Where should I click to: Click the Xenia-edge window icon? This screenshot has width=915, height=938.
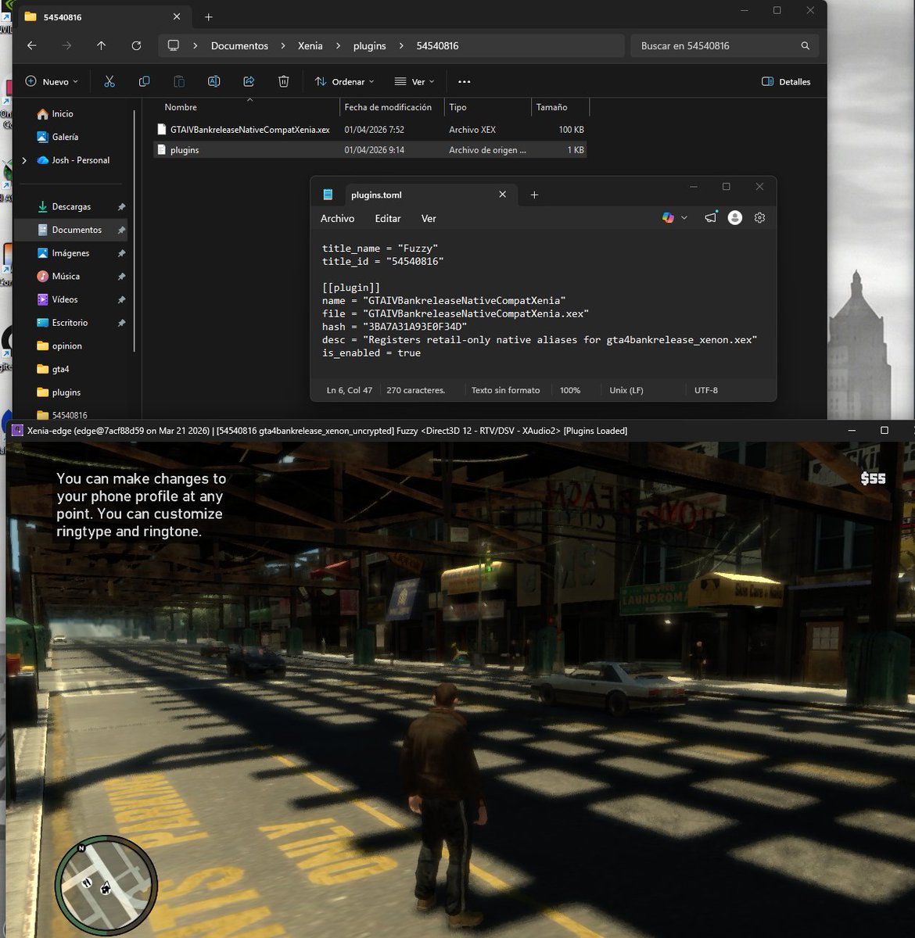(17, 430)
